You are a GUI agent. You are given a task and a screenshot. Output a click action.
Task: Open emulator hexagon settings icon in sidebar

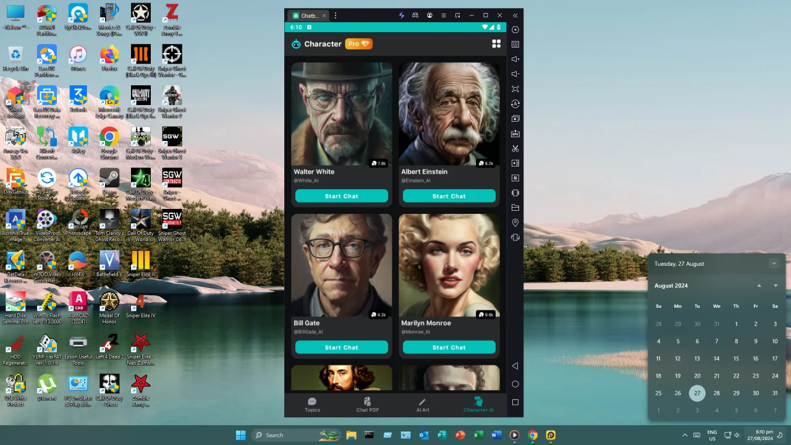pos(515,30)
